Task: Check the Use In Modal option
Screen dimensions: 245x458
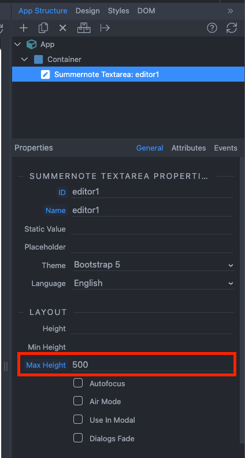Action: (x=78, y=420)
